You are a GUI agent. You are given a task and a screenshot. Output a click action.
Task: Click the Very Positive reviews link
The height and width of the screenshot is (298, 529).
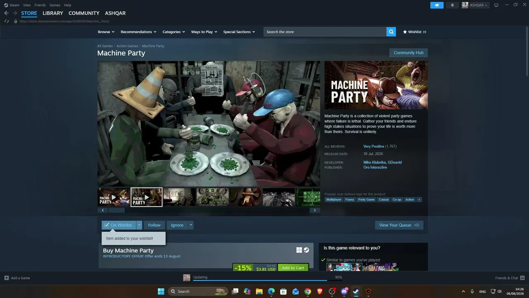(374, 147)
